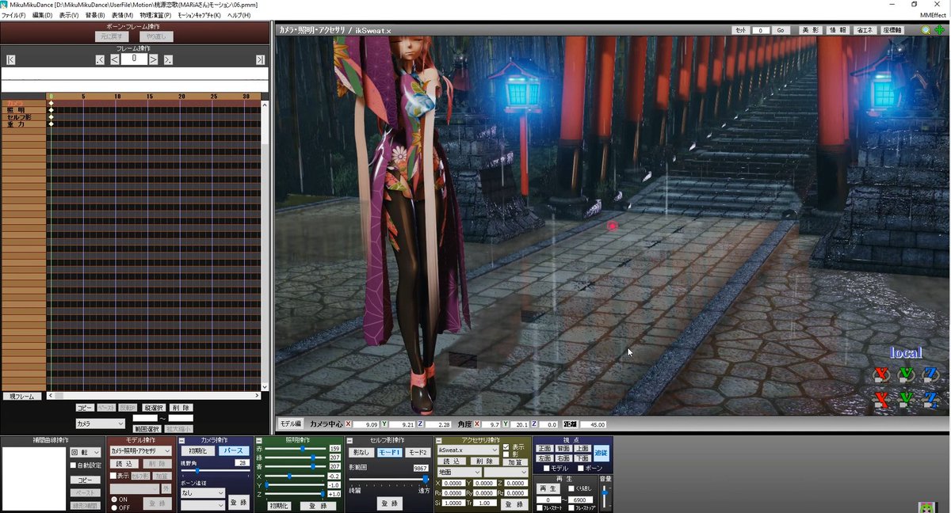Click the 再生 play button
951x513 pixels.
pos(548,488)
